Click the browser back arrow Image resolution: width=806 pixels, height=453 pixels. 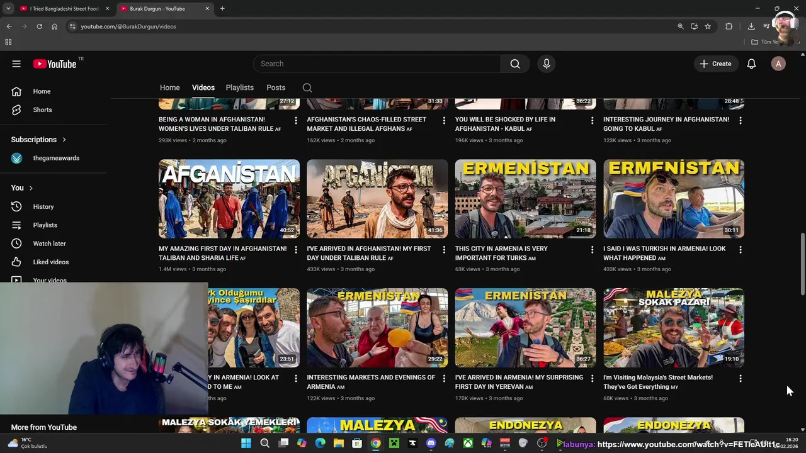pos(9,26)
